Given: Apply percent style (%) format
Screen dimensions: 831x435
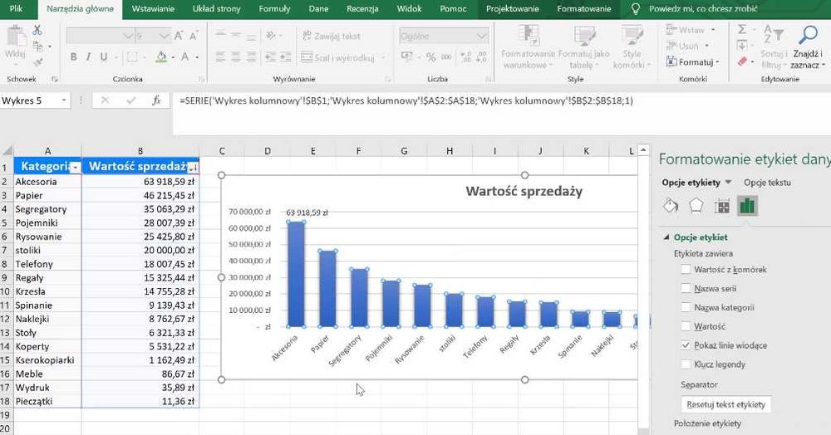Looking at the screenshot, I should tap(430, 57).
